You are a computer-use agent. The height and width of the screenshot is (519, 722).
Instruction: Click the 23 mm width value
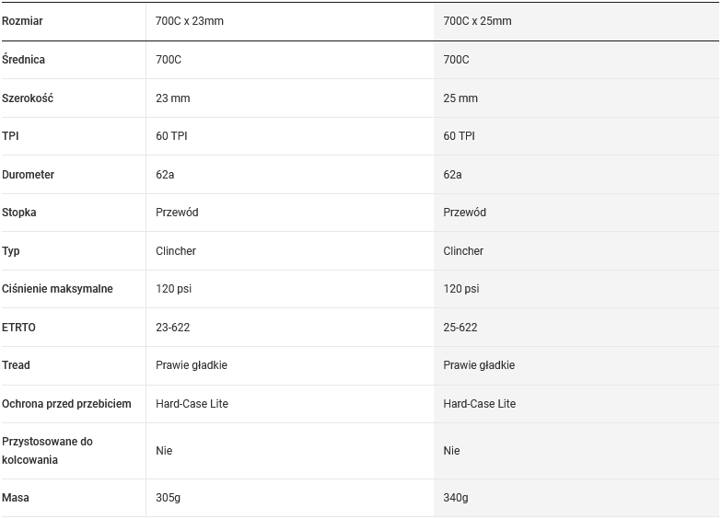[x=174, y=98]
